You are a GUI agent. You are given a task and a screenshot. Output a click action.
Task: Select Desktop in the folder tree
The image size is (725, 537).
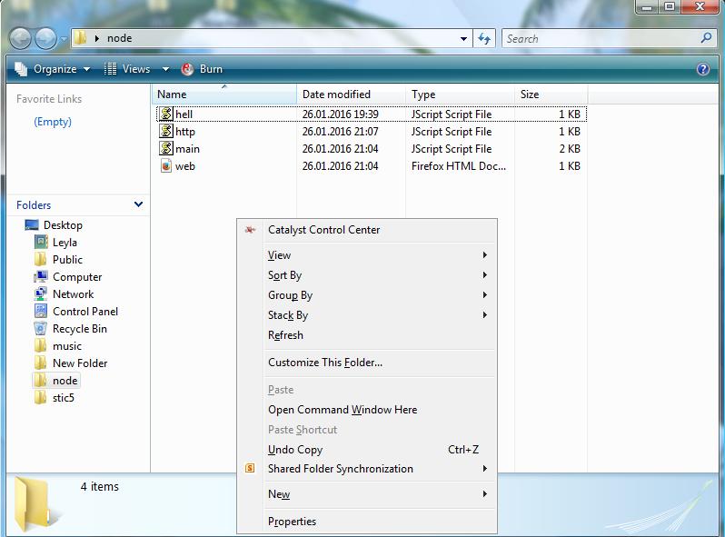pyautogui.click(x=63, y=225)
